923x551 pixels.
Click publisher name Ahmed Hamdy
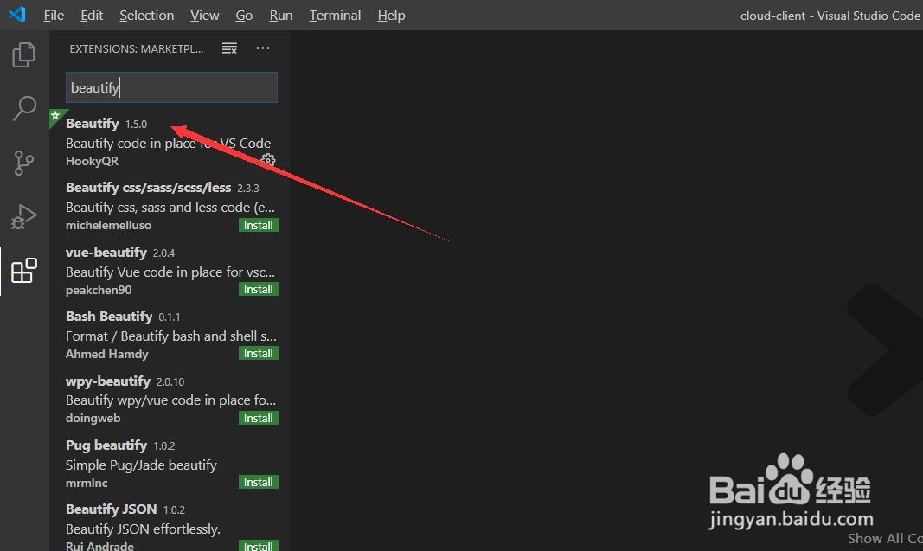[107, 355]
